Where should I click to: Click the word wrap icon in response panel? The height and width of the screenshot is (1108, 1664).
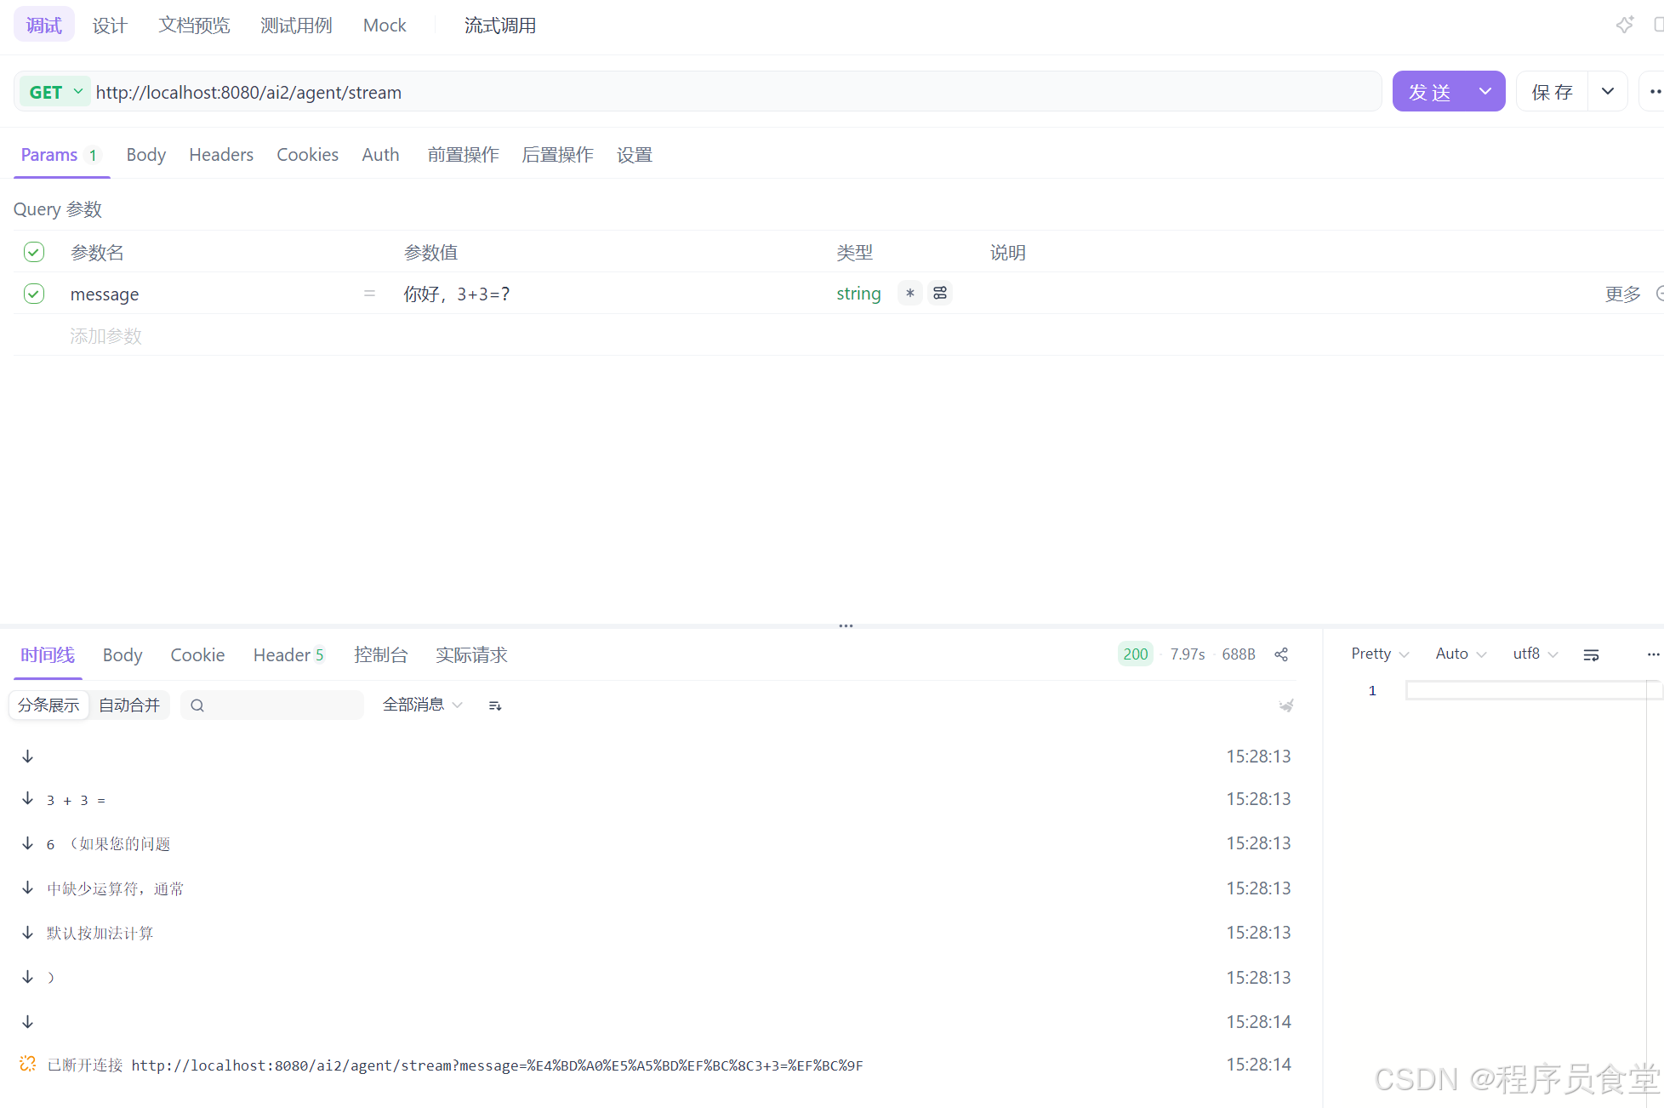(1591, 654)
